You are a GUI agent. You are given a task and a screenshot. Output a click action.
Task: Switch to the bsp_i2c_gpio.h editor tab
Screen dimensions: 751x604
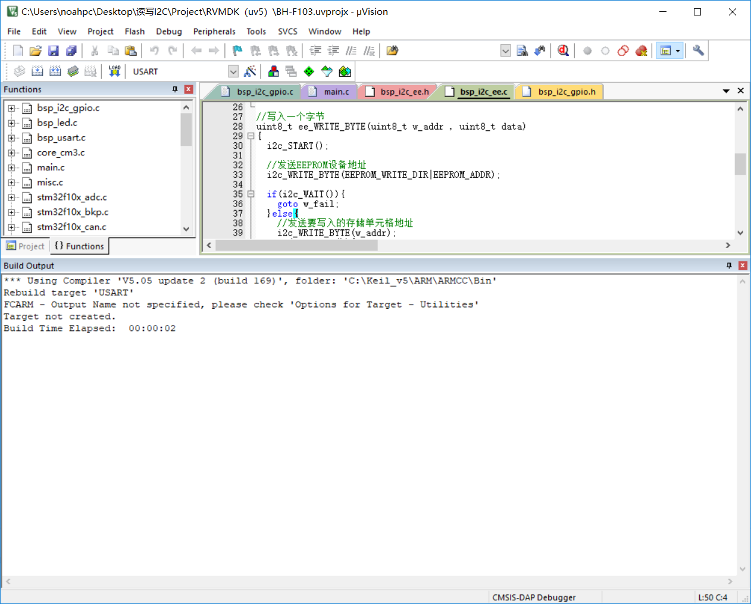pos(566,92)
